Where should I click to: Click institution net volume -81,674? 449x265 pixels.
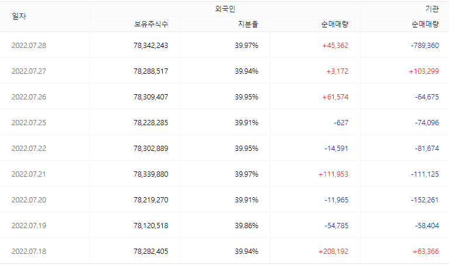pyautogui.click(x=427, y=149)
